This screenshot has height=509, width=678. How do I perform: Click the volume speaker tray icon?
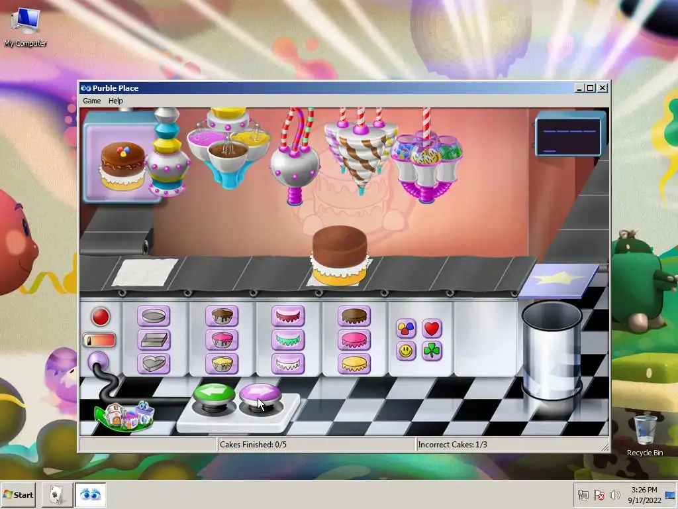point(614,494)
